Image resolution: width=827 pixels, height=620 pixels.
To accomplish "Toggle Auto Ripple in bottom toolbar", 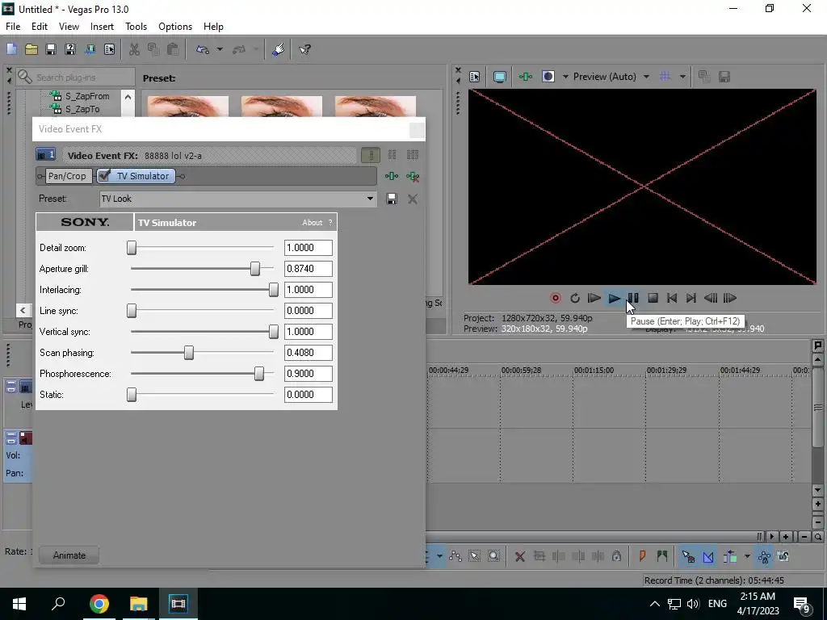I will tap(730, 556).
